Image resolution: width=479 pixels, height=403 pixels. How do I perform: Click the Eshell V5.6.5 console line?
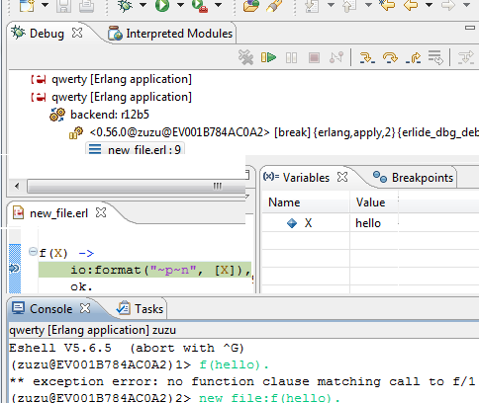tap(127, 348)
